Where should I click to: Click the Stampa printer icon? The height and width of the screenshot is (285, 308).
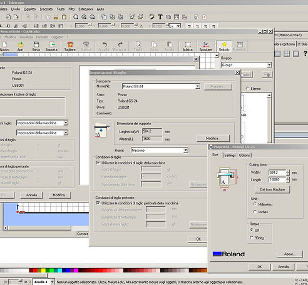tap(86, 44)
